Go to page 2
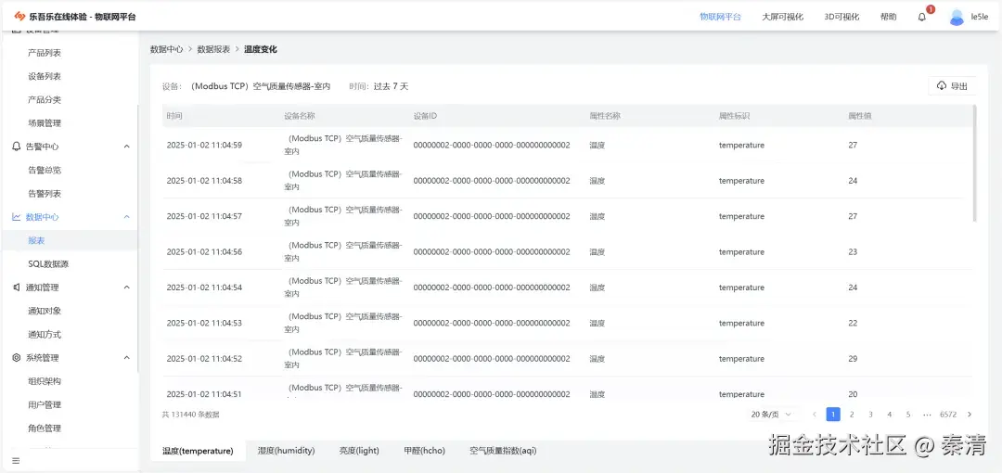This screenshot has width=1002, height=473. [x=852, y=415]
